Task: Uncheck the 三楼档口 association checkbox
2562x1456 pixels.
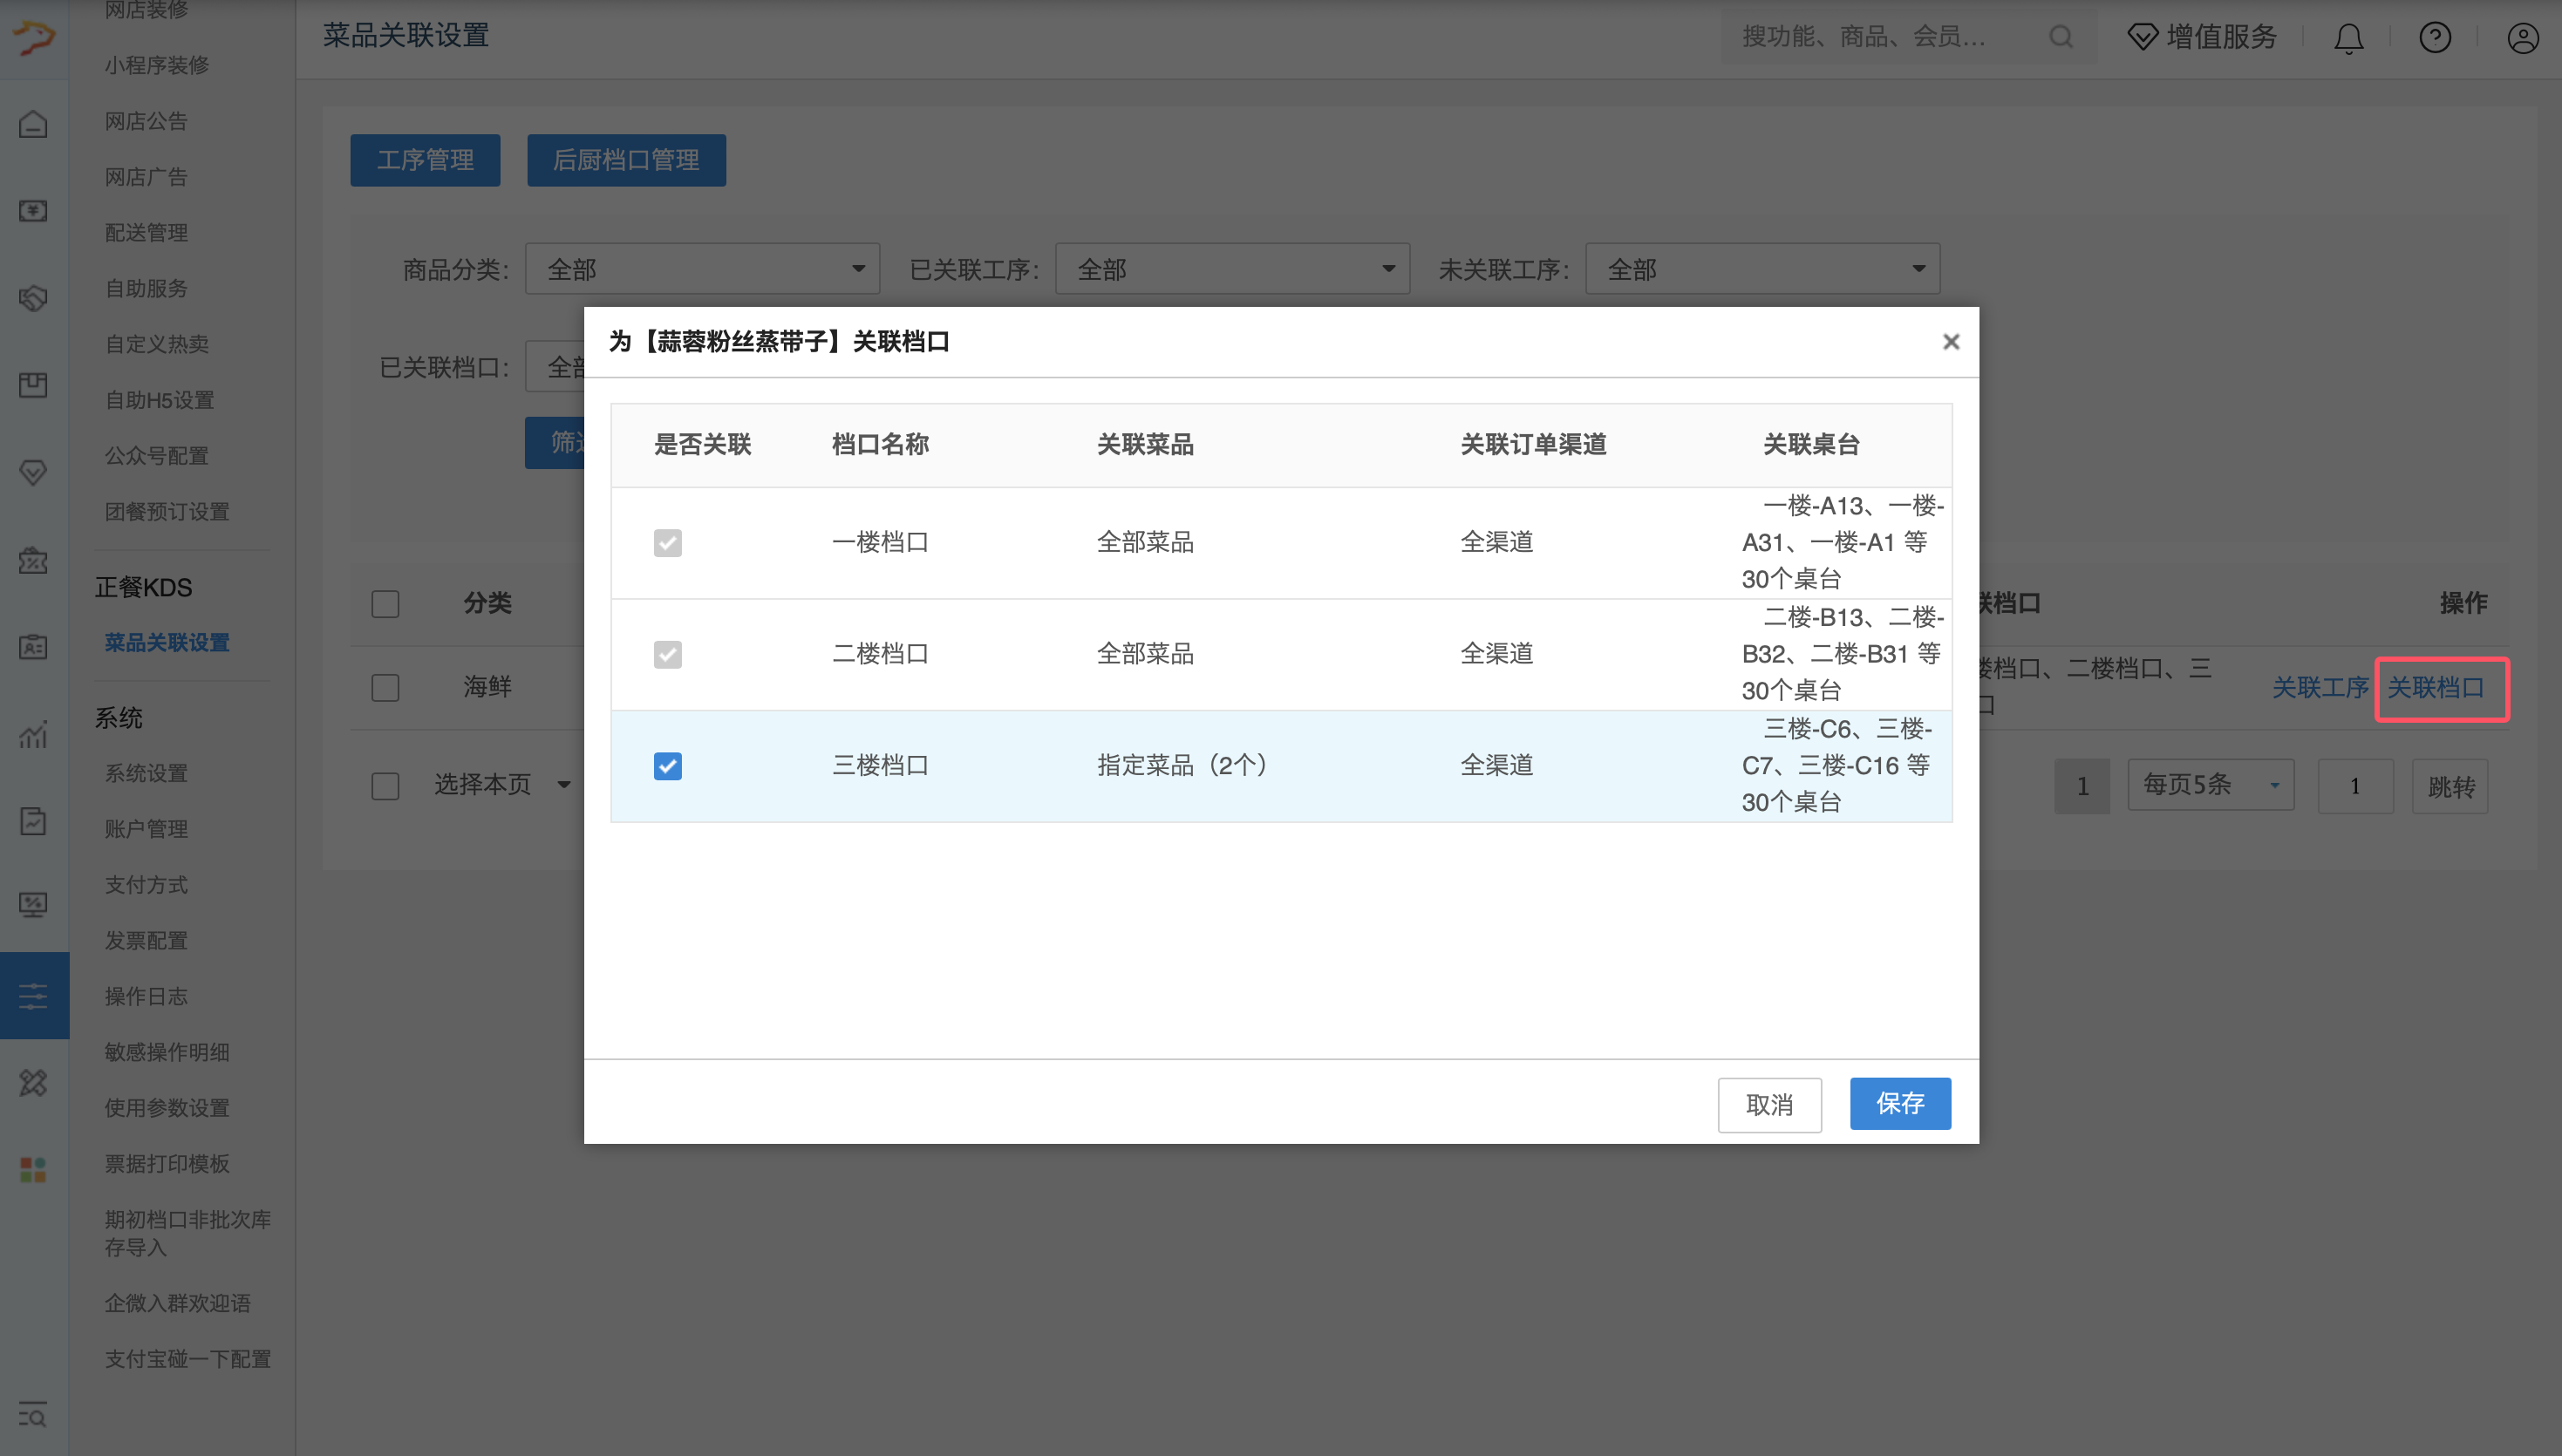Action: point(668,766)
